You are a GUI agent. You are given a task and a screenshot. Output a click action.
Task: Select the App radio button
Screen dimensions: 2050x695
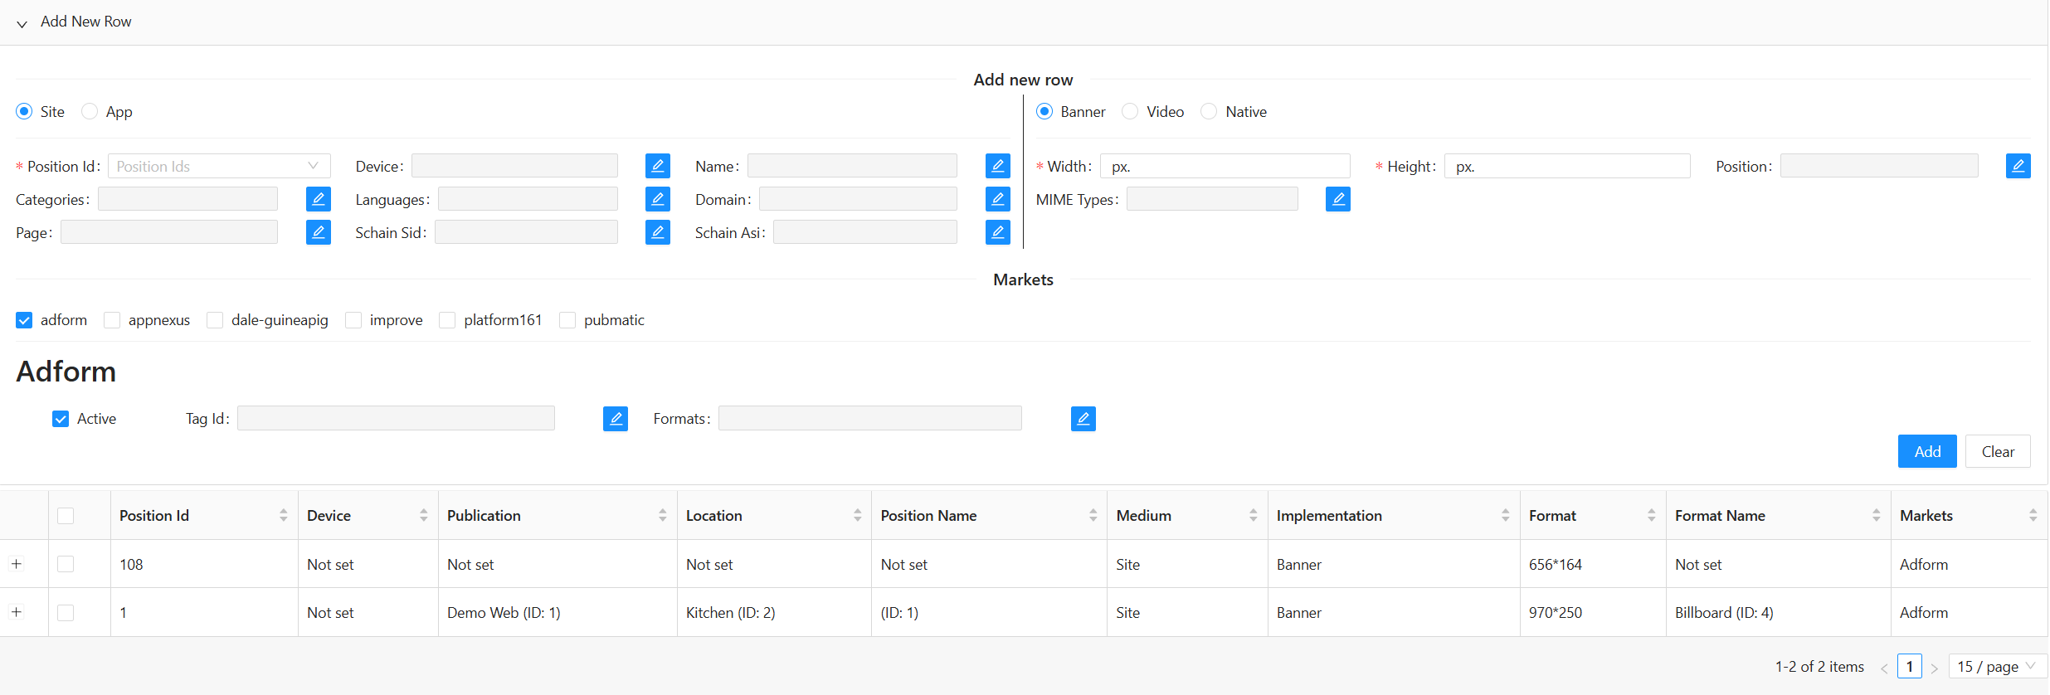(x=90, y=111)
